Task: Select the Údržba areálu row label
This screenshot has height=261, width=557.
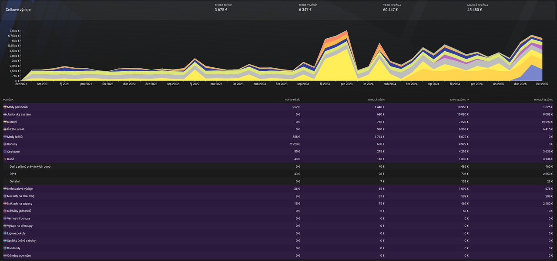Action: click(x=16, y=129)
